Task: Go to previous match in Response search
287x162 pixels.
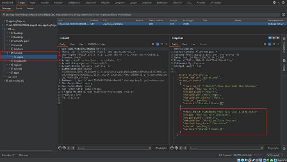Action: coord(181,148)
